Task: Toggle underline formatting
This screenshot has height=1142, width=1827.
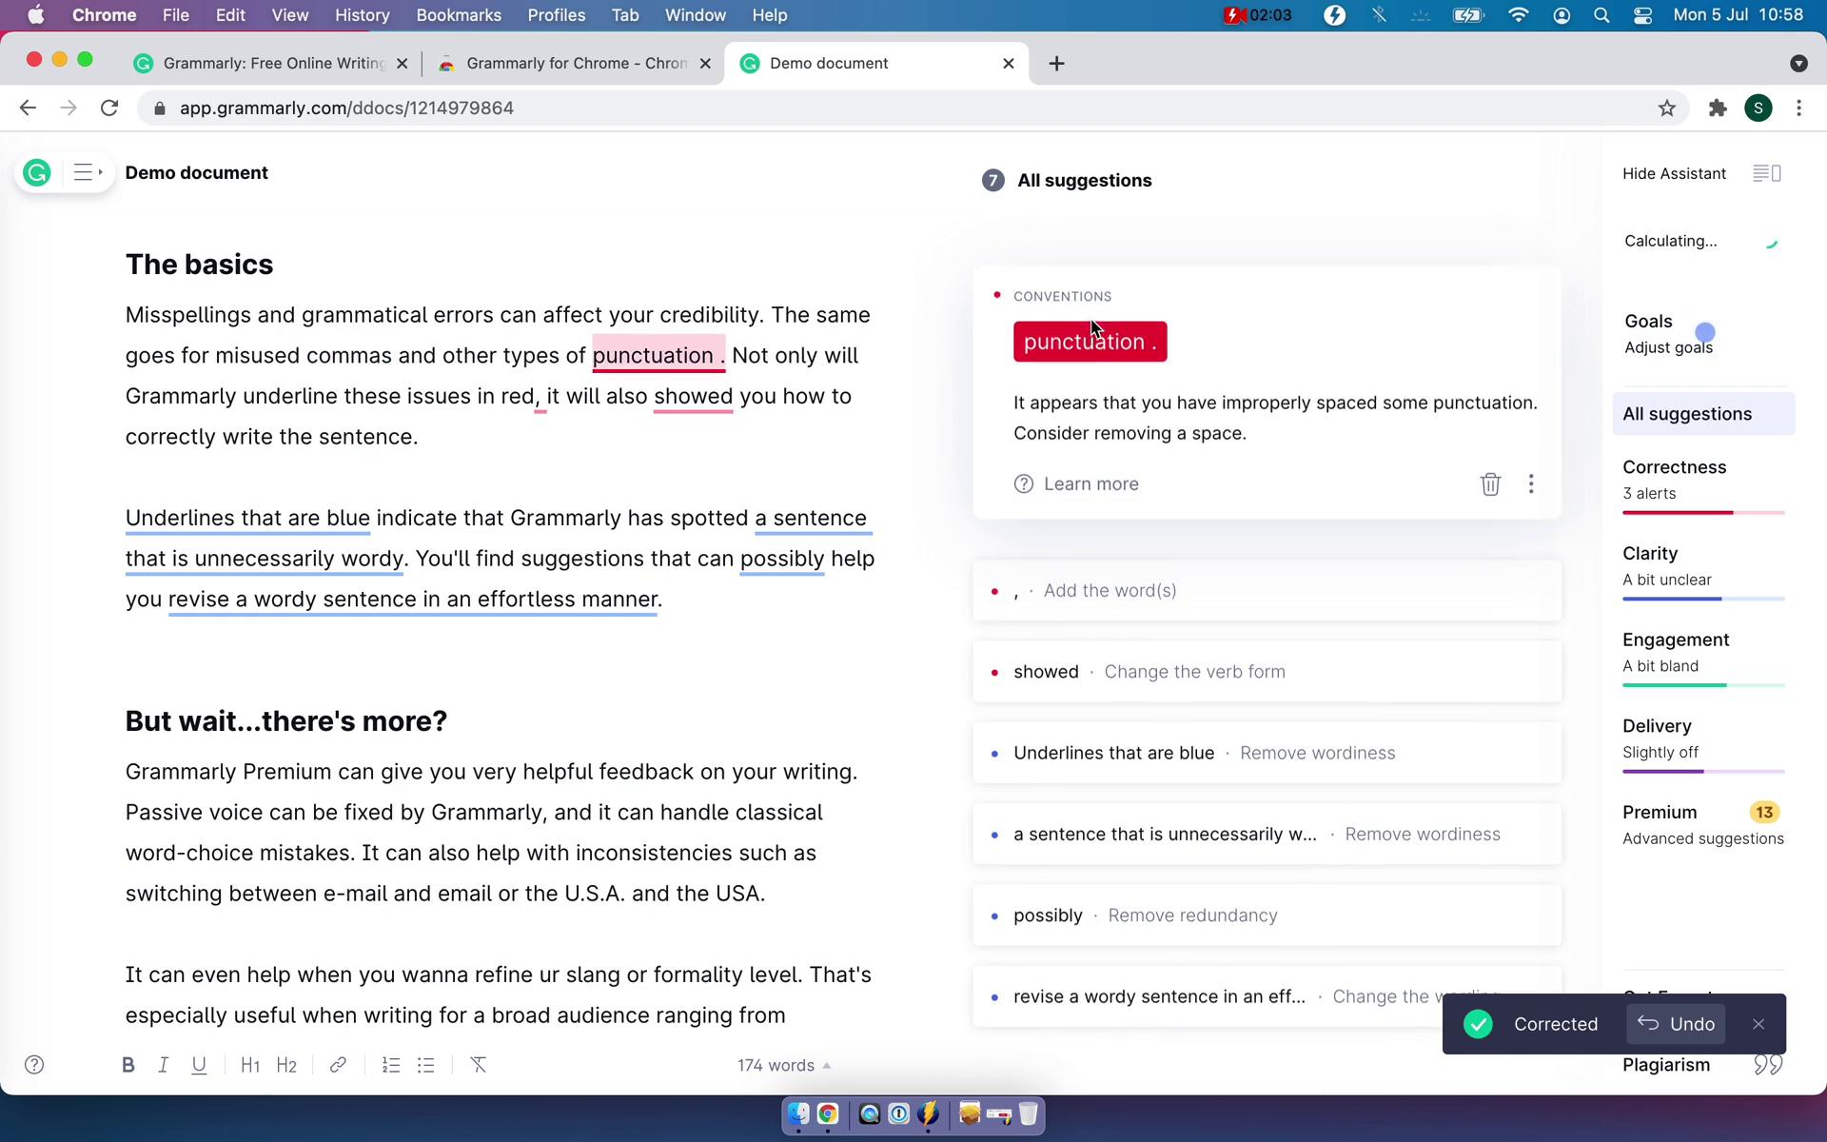Action: pyautogui.click(x=199, y=1065)
